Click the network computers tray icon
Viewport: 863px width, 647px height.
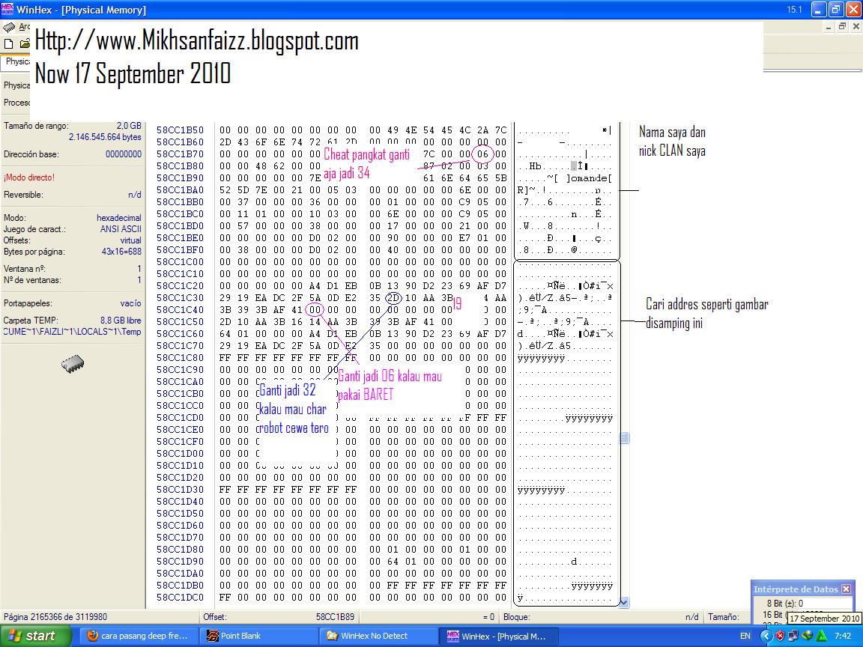[x=793, y=636]
